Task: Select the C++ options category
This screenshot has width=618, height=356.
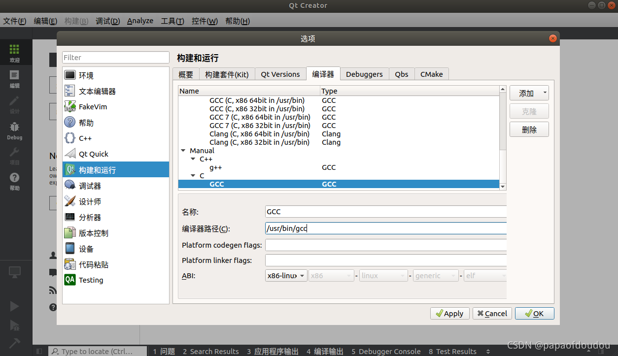Action: [x=116, y=138]
